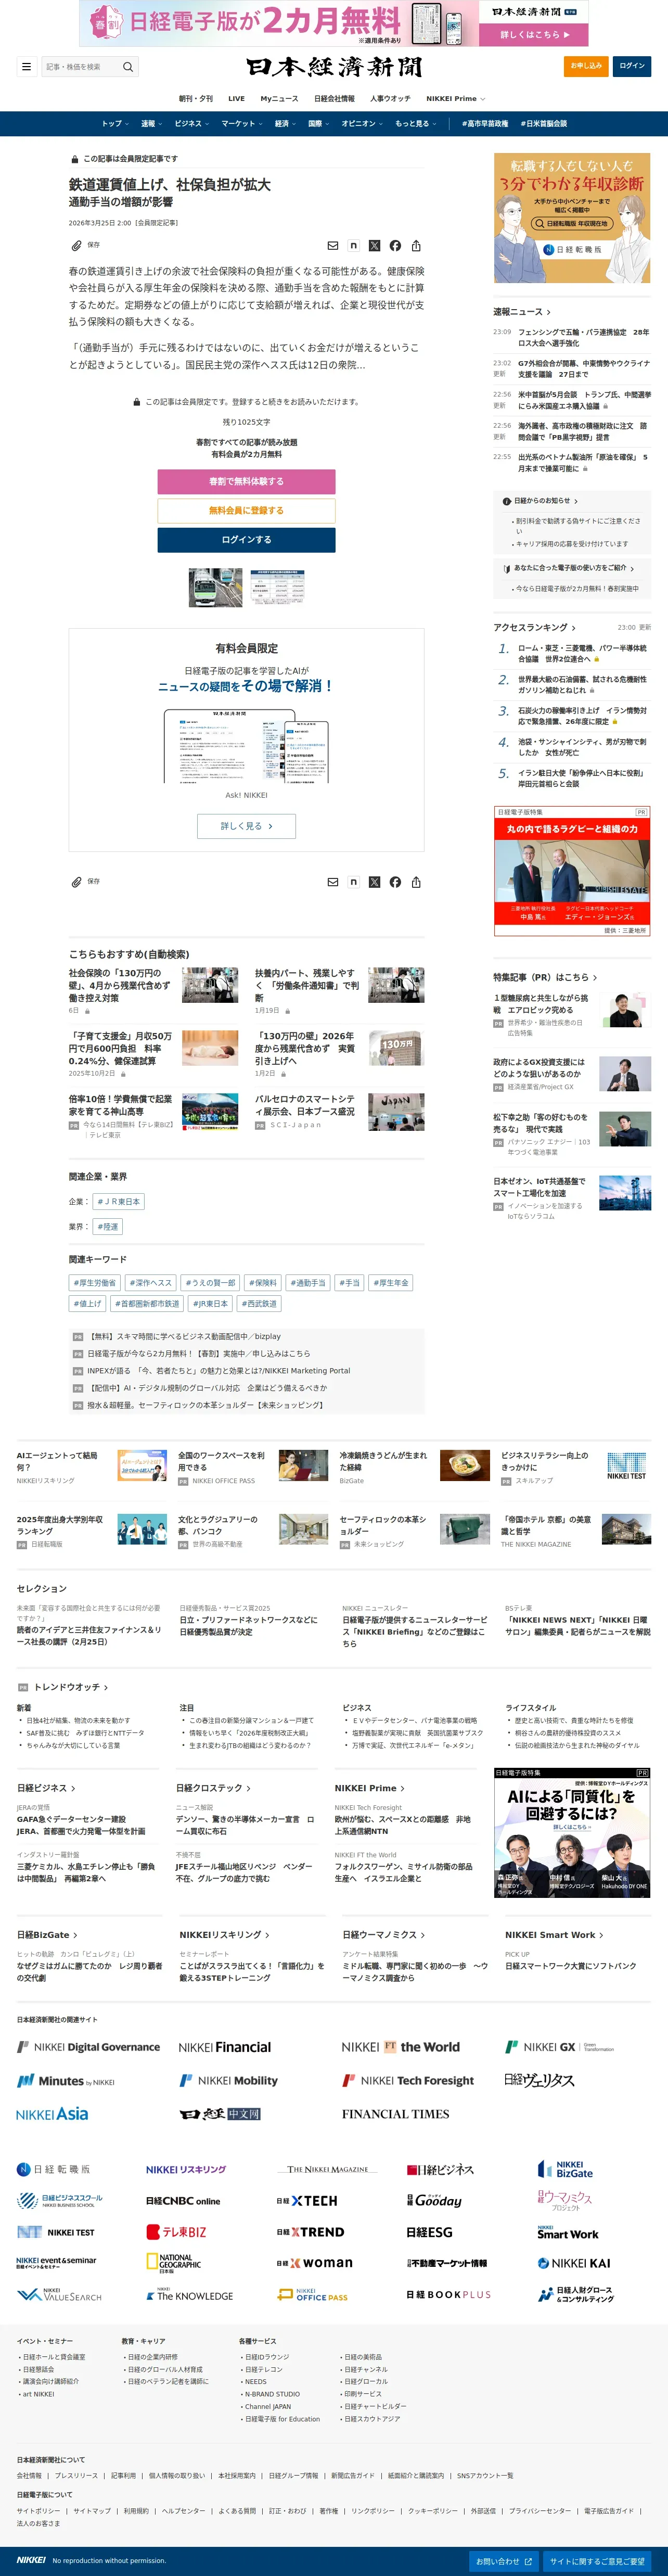Viewport: 668px width, 2576px height.
Task: Click note icon below the Ask! NIKKEI panel
Action: [353, 882]
